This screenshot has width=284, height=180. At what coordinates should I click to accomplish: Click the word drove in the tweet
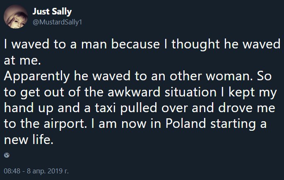(235, 108)
